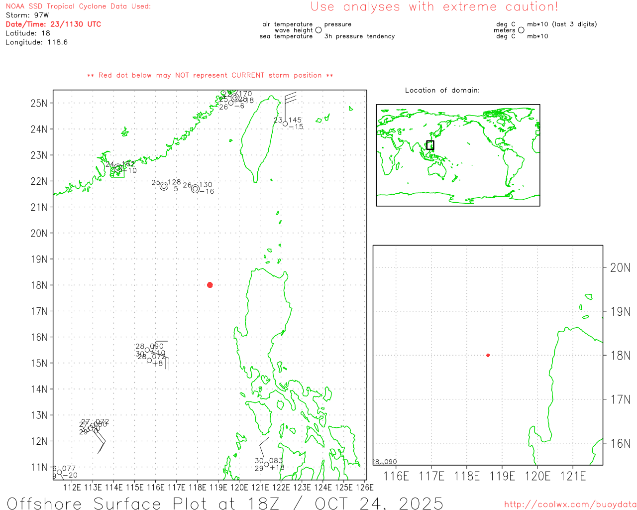This screenshot has height=510, width=637.
Task: Click buoy station circle with pressure 130
Action: (x=195, y=189)
